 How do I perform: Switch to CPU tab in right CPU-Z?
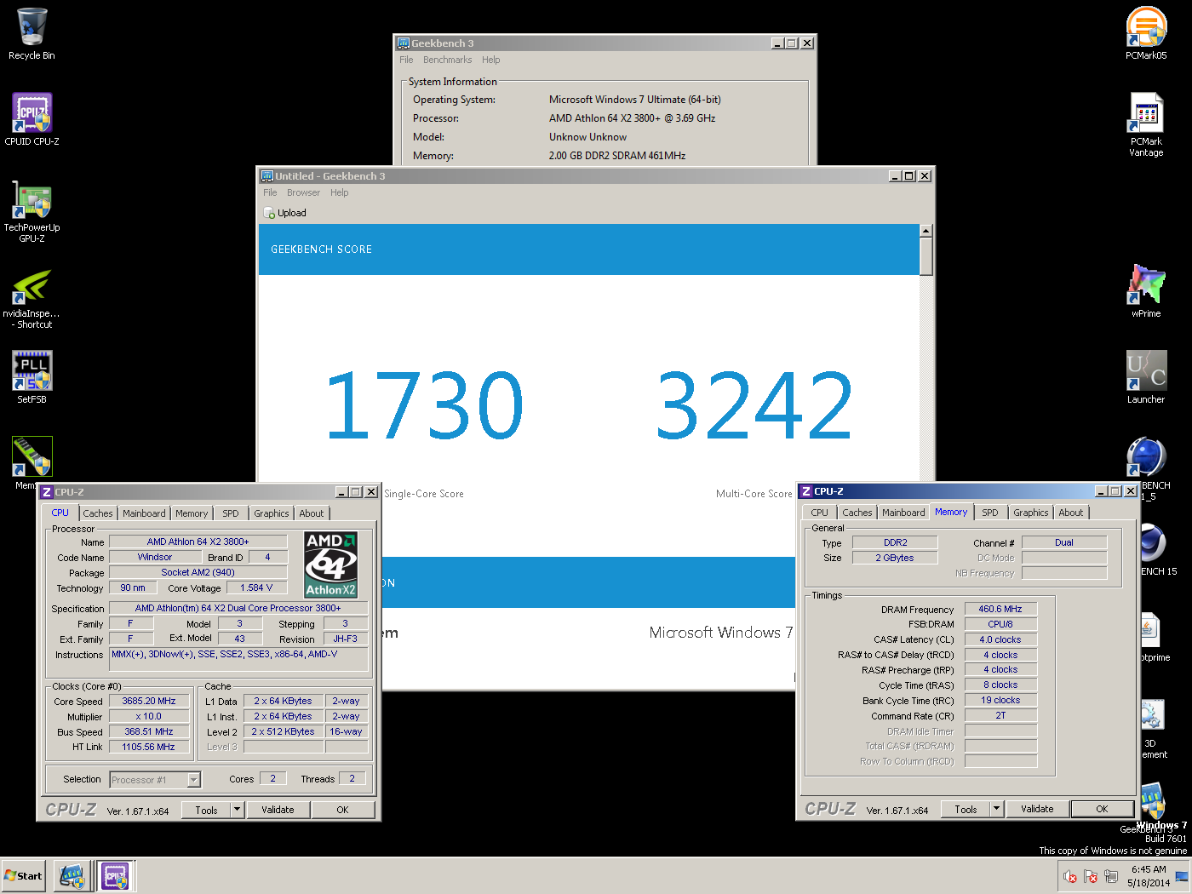point(820,513)
